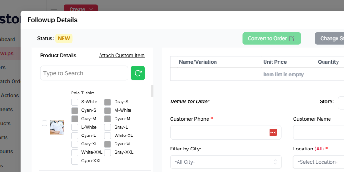Screen dimensions: 344x172
Task: Click the Name/Variation column header
Action: tap(198, 62)
